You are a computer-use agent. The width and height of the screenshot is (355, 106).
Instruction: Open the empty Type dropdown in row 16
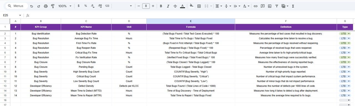click(349, 100)
